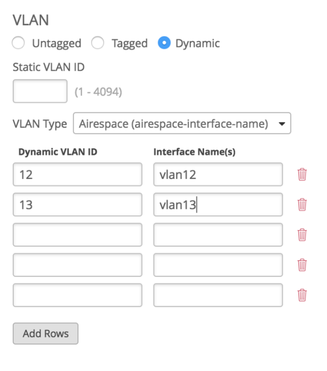Click the third row Dynamic VLAN ID field

point(77,235)
